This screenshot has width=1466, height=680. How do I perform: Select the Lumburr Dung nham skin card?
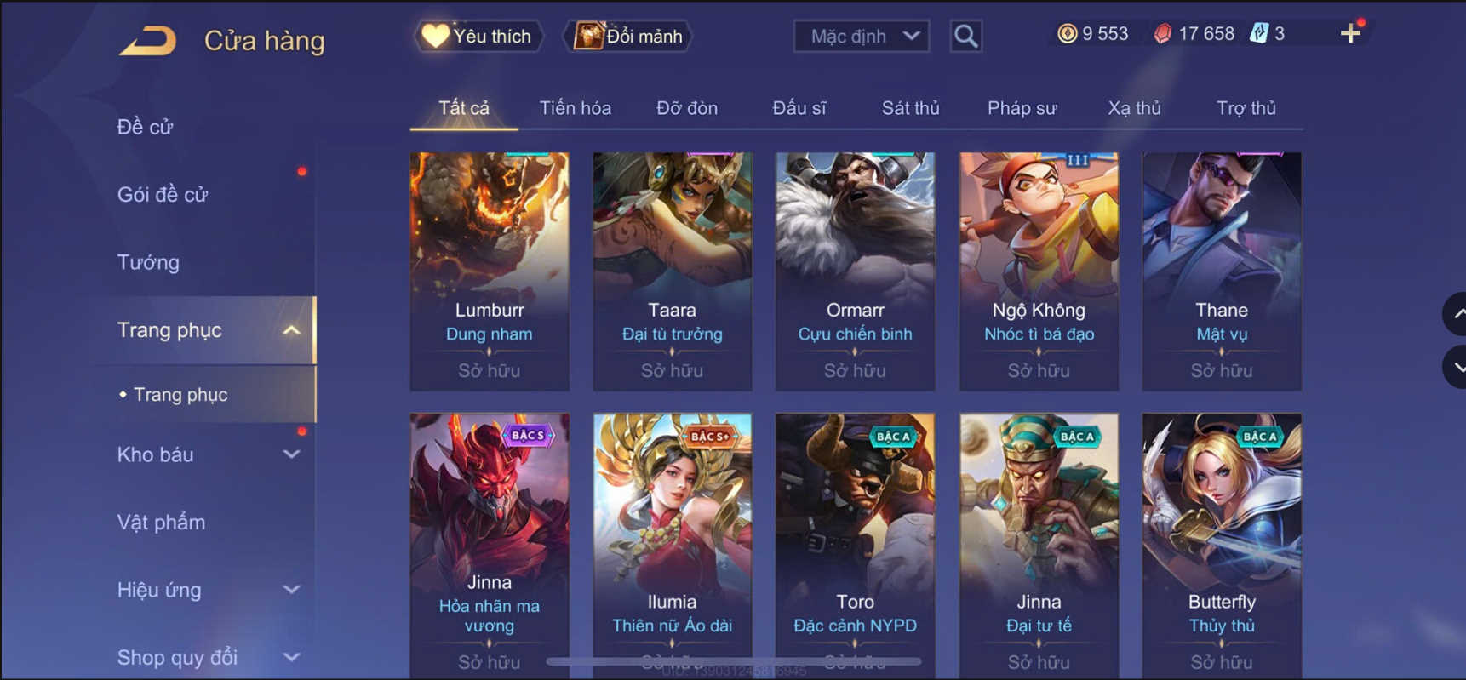click(490, 271)
